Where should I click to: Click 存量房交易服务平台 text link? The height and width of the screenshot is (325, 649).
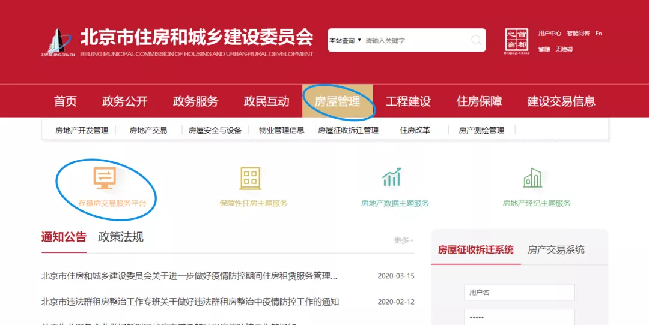pyautogui.click(x=112, y=204)
